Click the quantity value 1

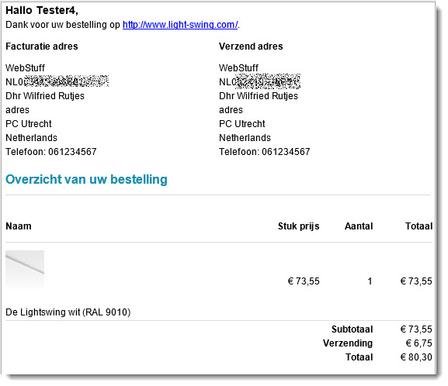(x=370, y=281)
